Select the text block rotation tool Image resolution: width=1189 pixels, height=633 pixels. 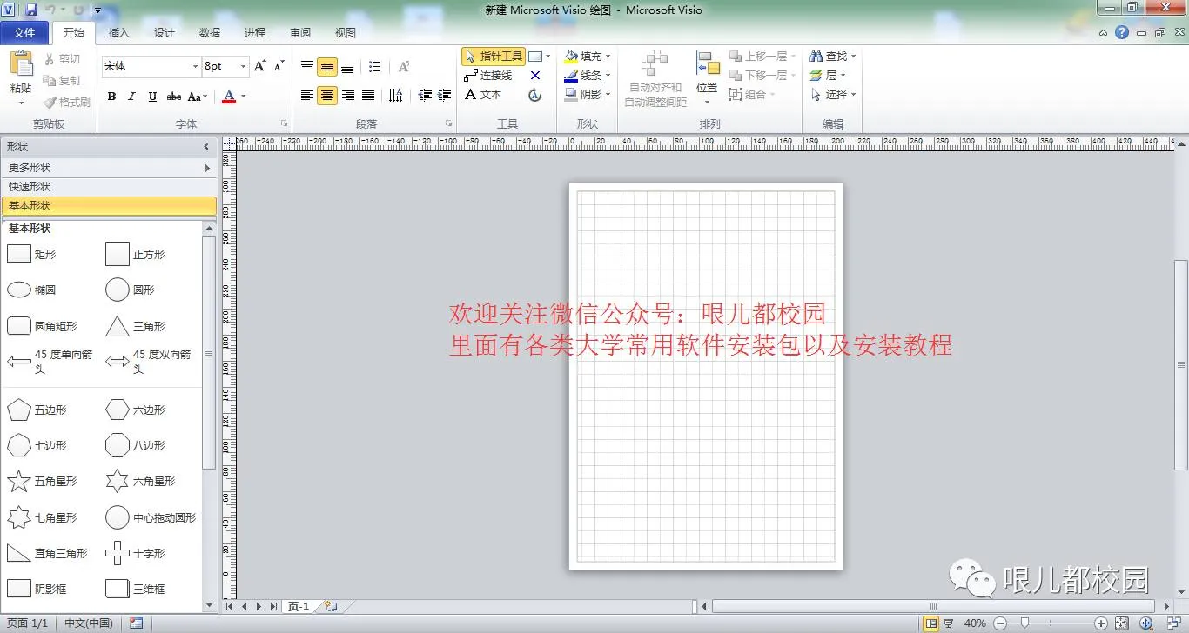[535, 95]
